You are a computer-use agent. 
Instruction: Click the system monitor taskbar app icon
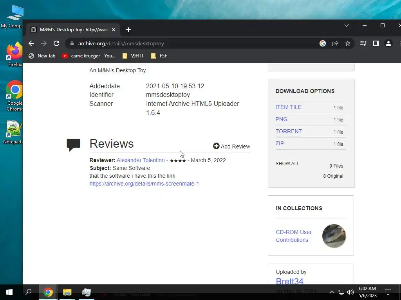point(87,292)
